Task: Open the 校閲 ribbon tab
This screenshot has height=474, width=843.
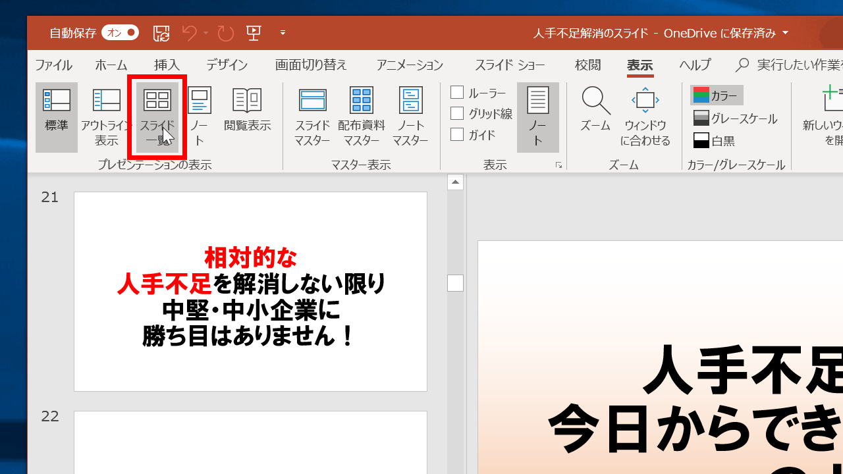Action: click(587, 65)
